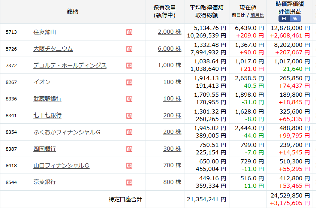Click 住友鉱山 profit +2,608,461 円

pos(290,36)
